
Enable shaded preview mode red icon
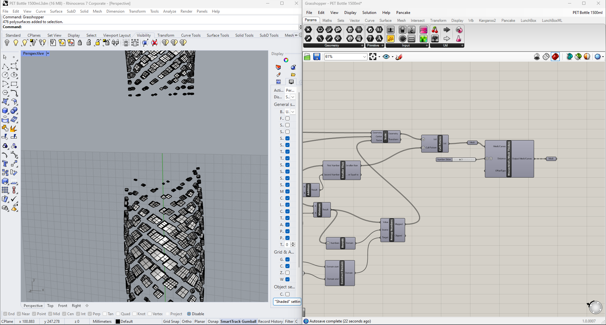click(x=555, y=57)
